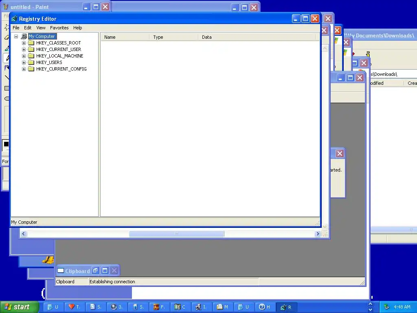Image resolution: width=417 pixels, height=313 pixels.
Task: Open the File menu in Registry Editor
Action: pos(16,28)
